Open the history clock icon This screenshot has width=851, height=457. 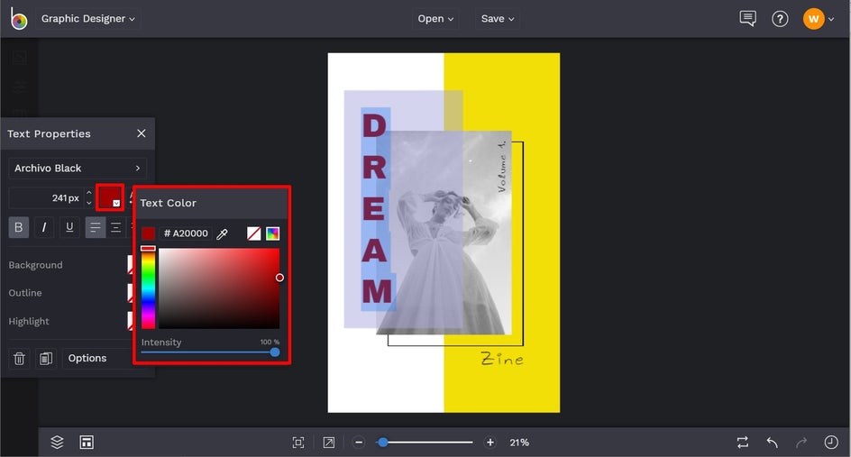coord(831,443)
